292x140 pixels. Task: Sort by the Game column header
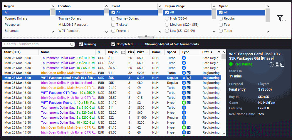(156, 52)
